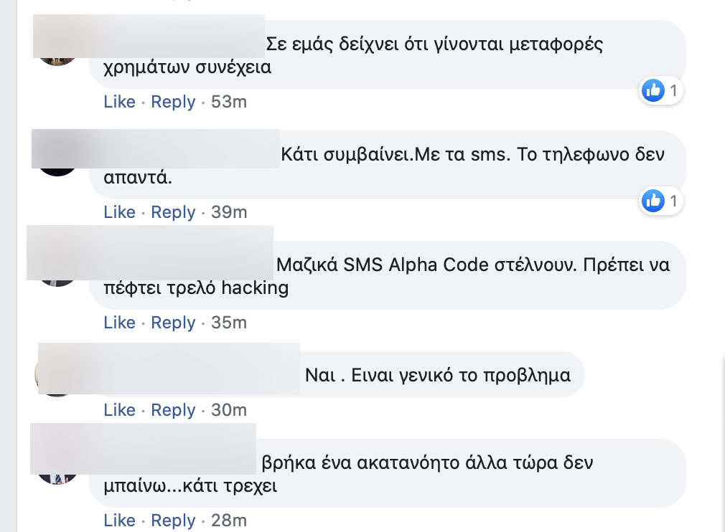Like the comment posted 30m ago
This screenshot has height=532, width=725.
[119, 410]
